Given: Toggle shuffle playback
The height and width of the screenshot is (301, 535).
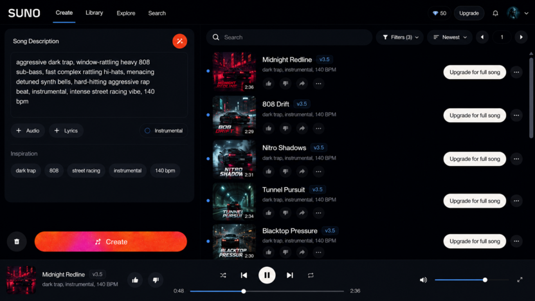Looking at the screenshot, I should (x=223, y=275).
